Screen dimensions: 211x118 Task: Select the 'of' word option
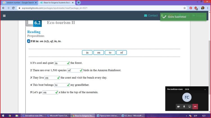click(122, 53)
